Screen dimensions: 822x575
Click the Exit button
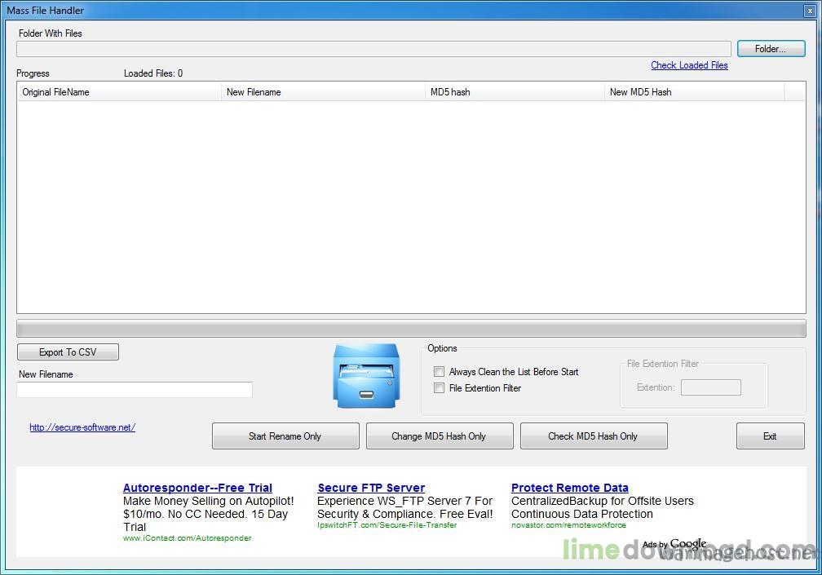[770, 436]
